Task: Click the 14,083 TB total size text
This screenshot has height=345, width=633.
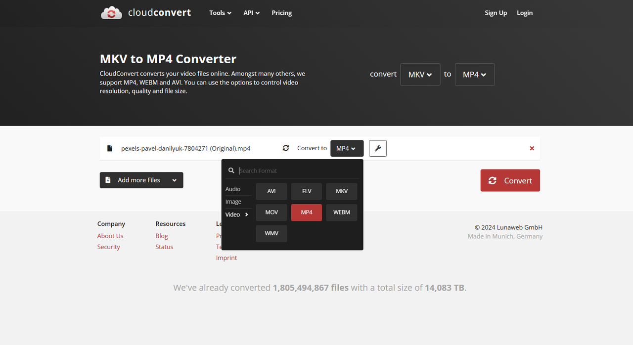Action: (x=445, y=288)
